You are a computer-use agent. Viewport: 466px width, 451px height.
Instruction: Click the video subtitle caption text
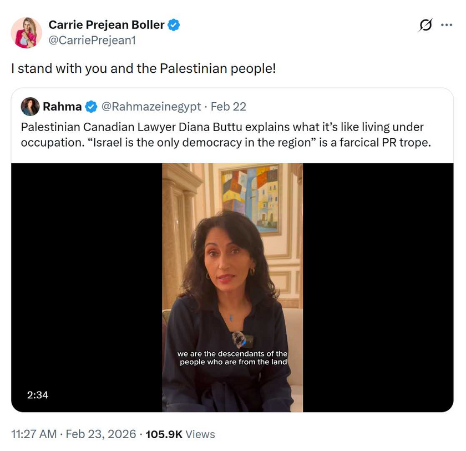[232, 358]
